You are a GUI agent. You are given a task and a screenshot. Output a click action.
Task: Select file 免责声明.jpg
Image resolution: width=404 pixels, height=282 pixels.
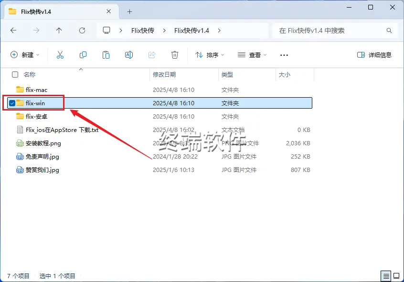pyautogui.click(x=42, y=157)
